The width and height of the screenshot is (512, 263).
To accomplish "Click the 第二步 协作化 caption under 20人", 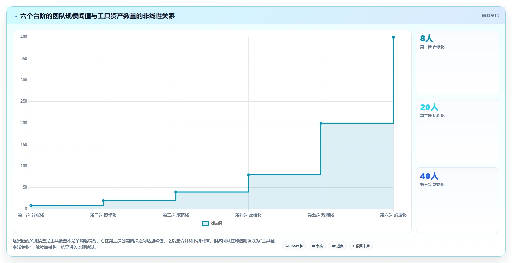I will pos(432,116).
